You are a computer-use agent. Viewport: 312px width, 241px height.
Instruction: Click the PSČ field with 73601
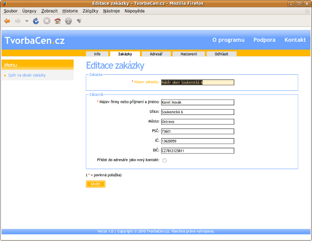click(198, 131)
